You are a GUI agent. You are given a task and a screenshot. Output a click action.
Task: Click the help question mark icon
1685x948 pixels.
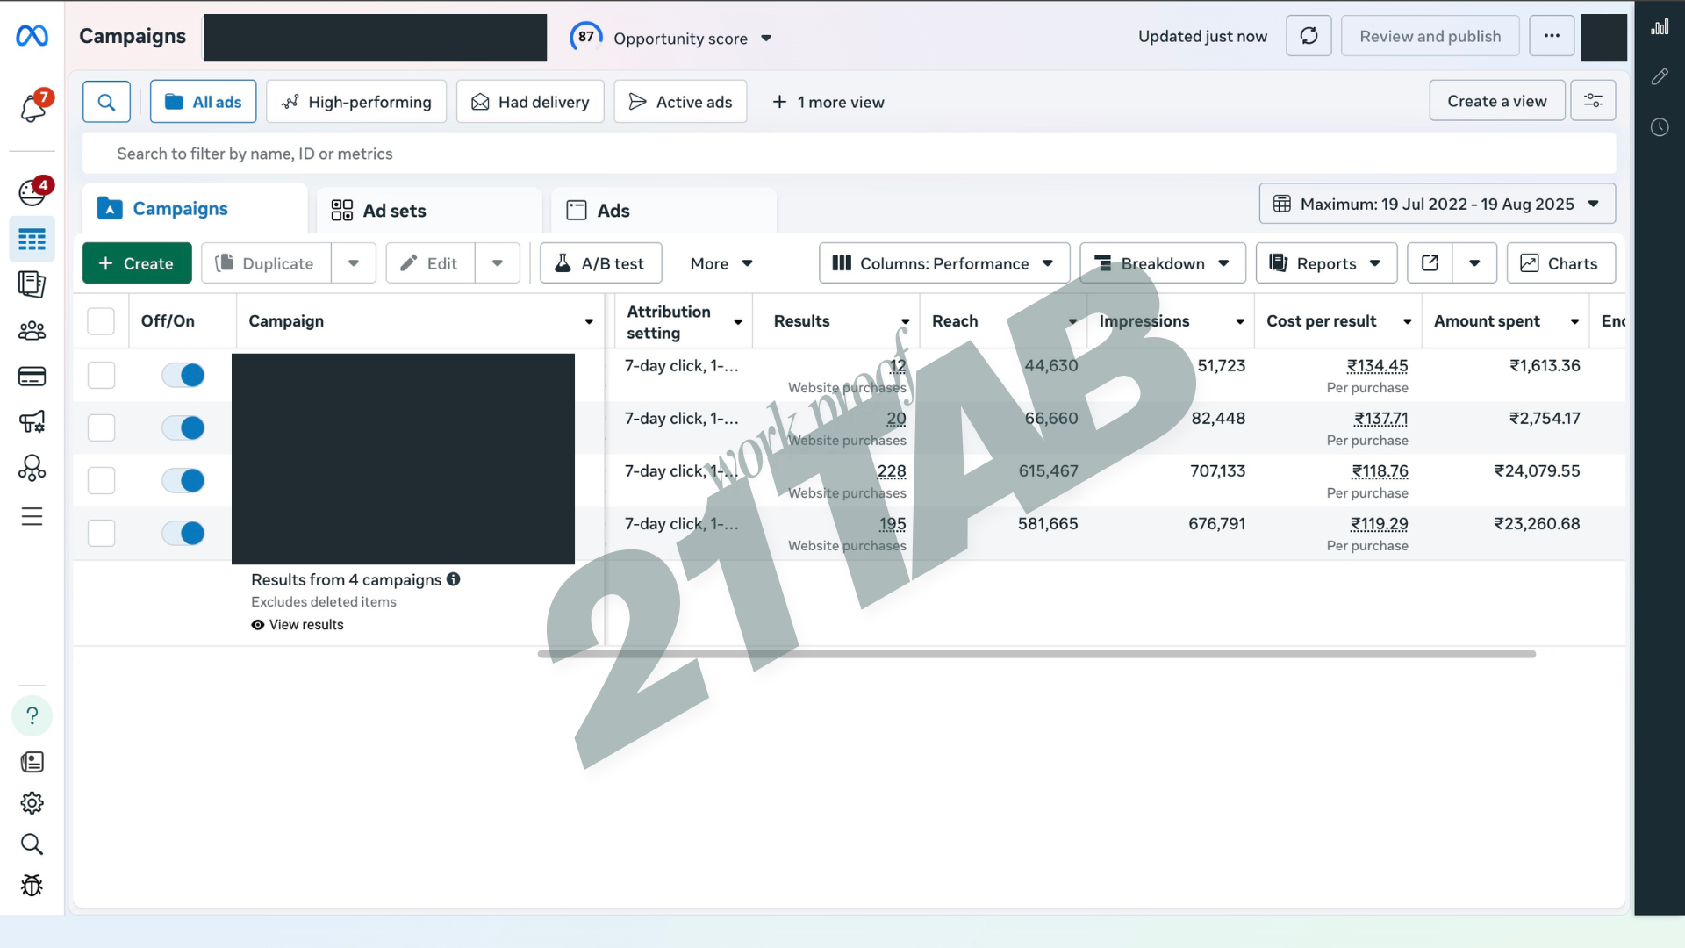tap(32, 716)
